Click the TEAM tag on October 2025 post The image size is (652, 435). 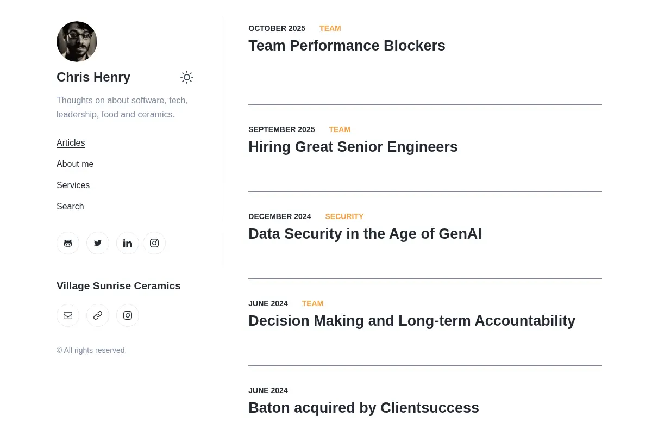click(330, 28)
